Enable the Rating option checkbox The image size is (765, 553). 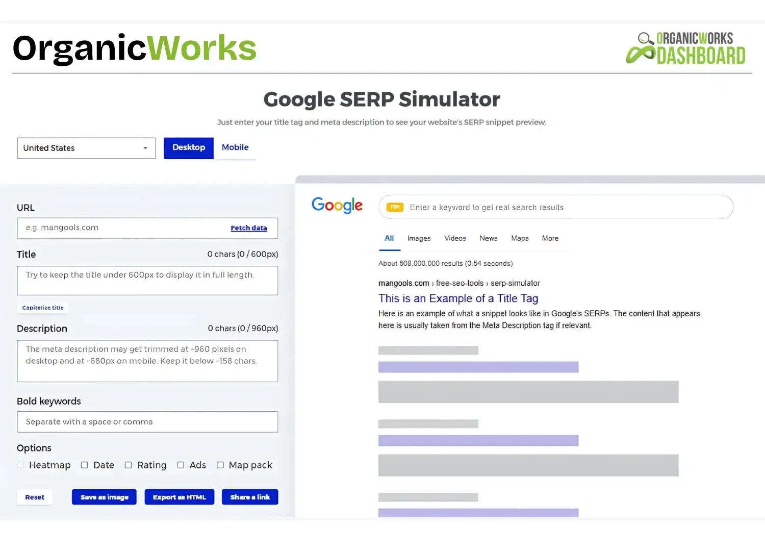pyautogui.click(x=129, y=465)
